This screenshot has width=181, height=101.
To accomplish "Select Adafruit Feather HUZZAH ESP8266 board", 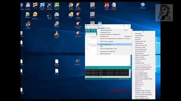I will click(144, 79).
